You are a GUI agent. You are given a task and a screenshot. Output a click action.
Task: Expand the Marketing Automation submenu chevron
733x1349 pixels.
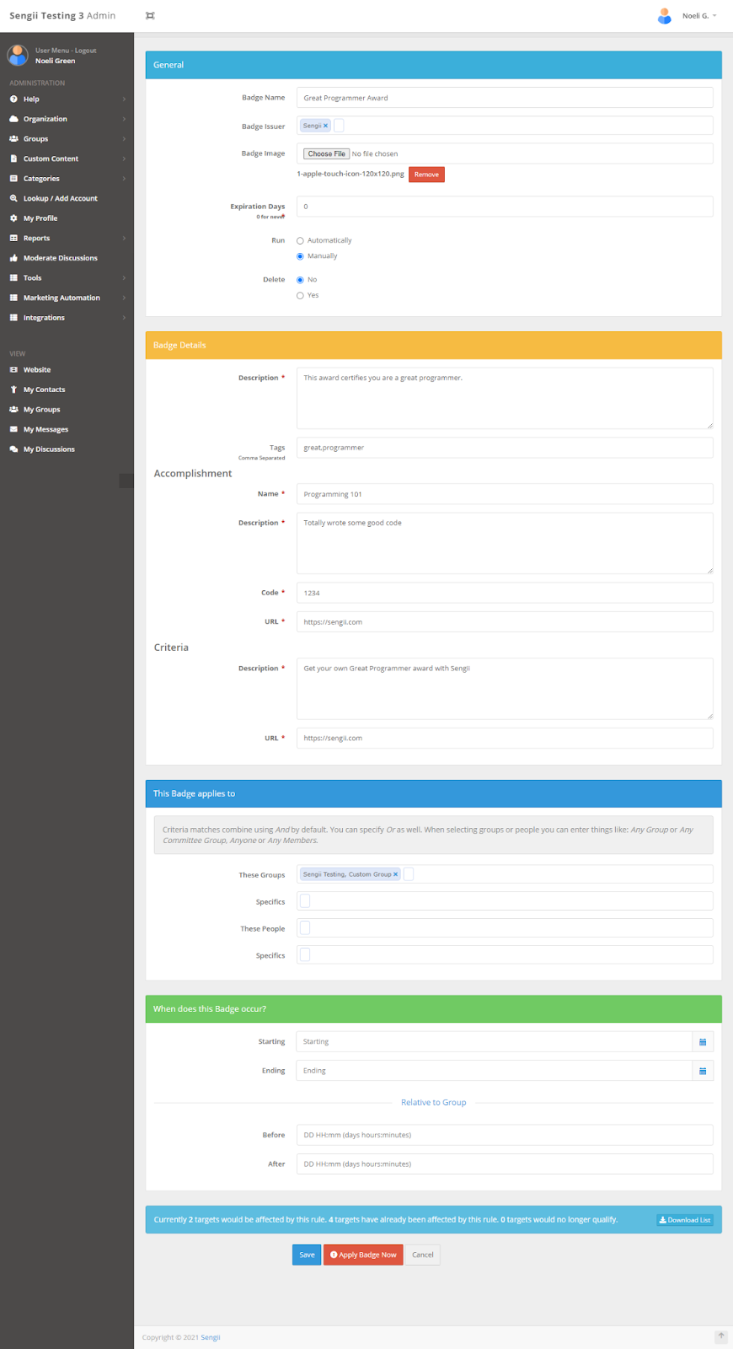(x=124, y=298)
